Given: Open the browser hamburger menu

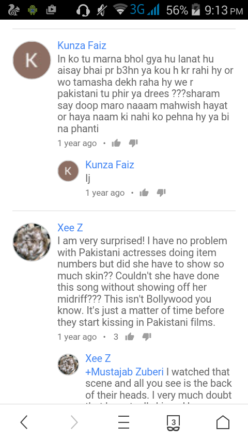Looking at the screenshot, I should coord(123,422).
